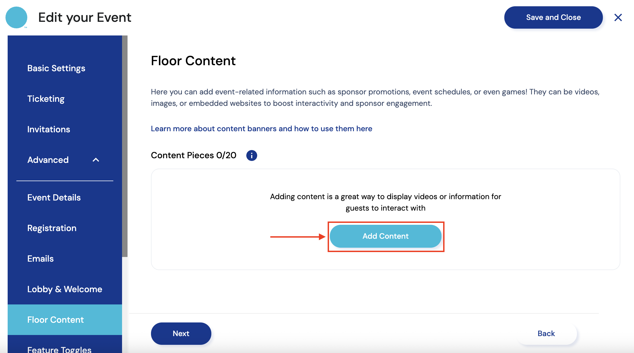634x353 pixels.
Task: Open the Event Details page
Action: point(54,198)
